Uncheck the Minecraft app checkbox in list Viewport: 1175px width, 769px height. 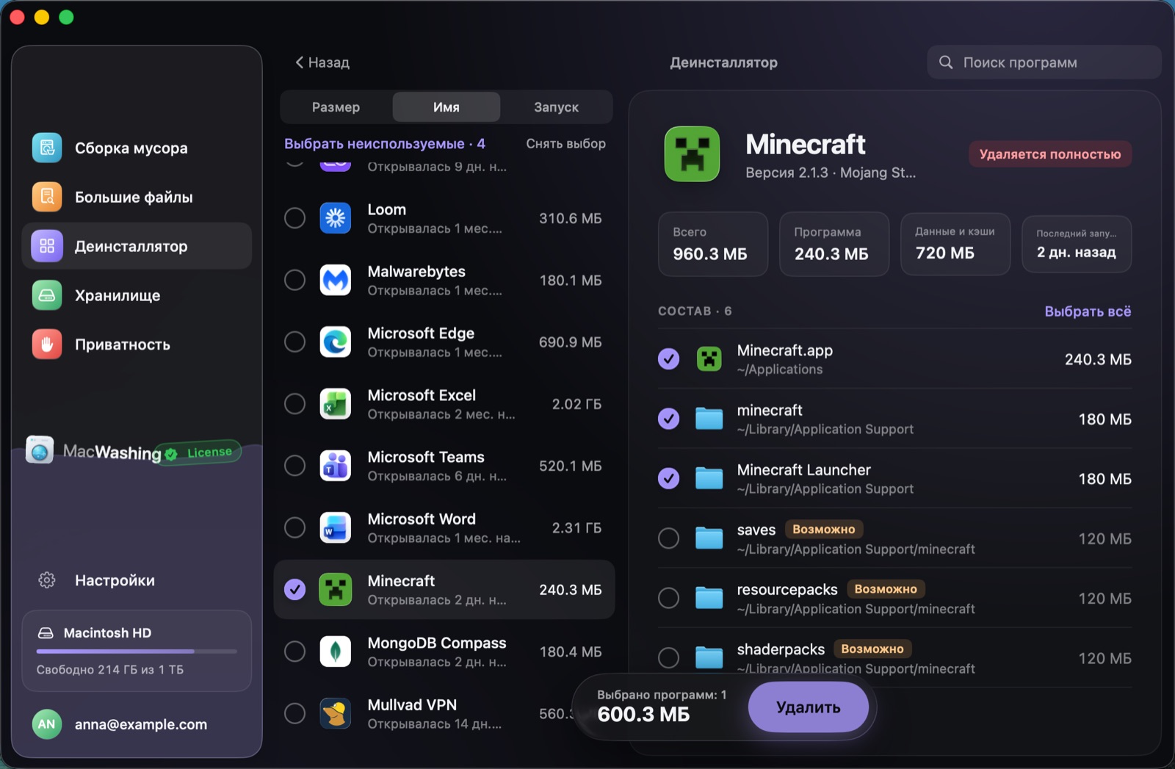tap(294, 589)
